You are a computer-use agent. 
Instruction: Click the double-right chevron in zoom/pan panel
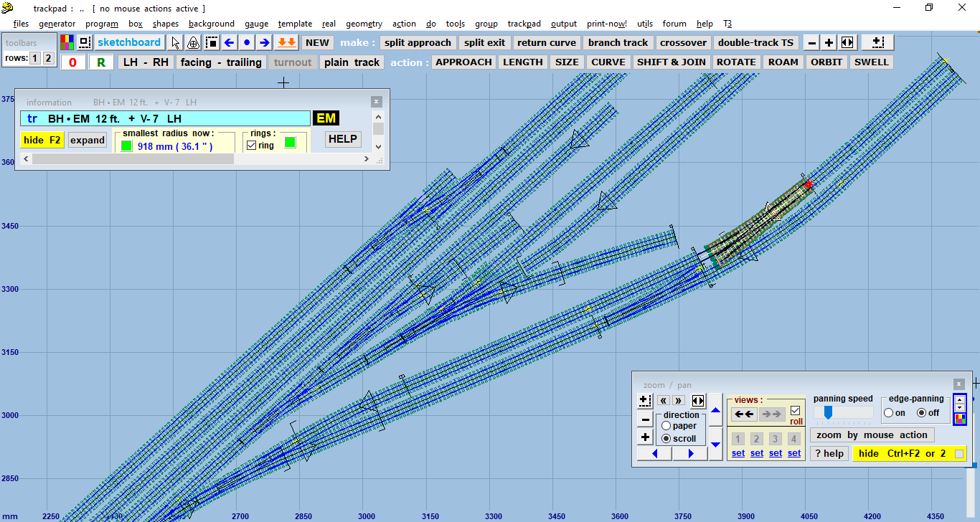679,400
